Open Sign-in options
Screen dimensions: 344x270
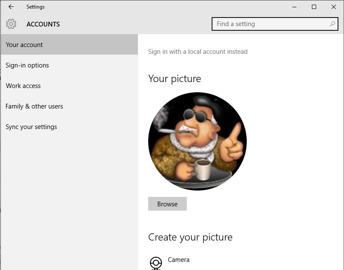click(x=69, y=65)
